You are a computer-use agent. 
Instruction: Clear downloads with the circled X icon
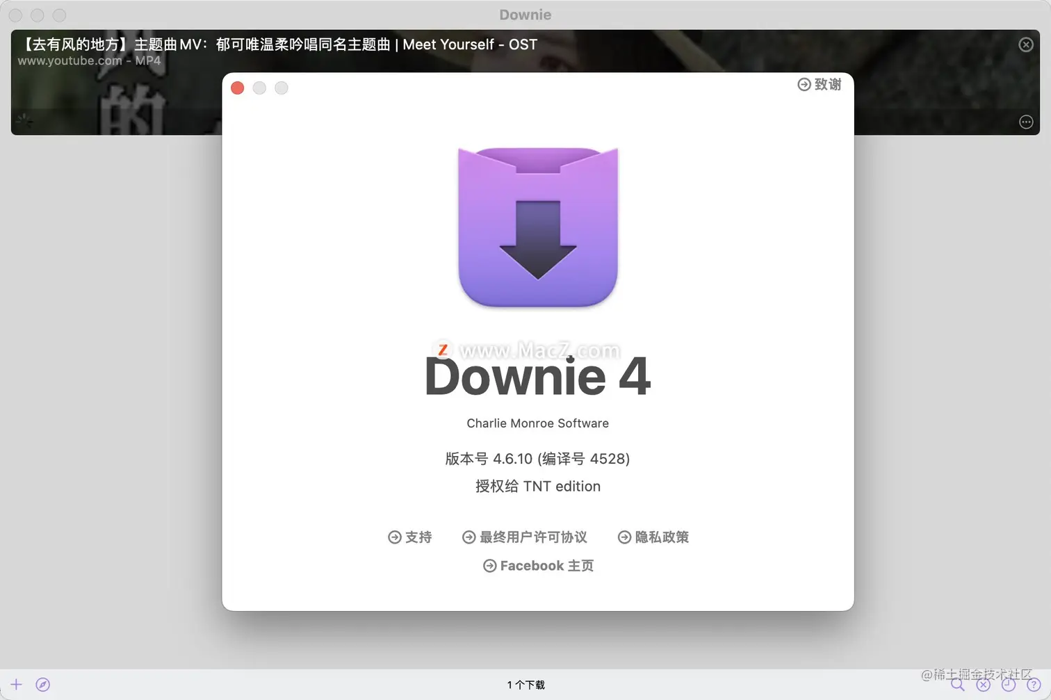(x=983, y=685)
